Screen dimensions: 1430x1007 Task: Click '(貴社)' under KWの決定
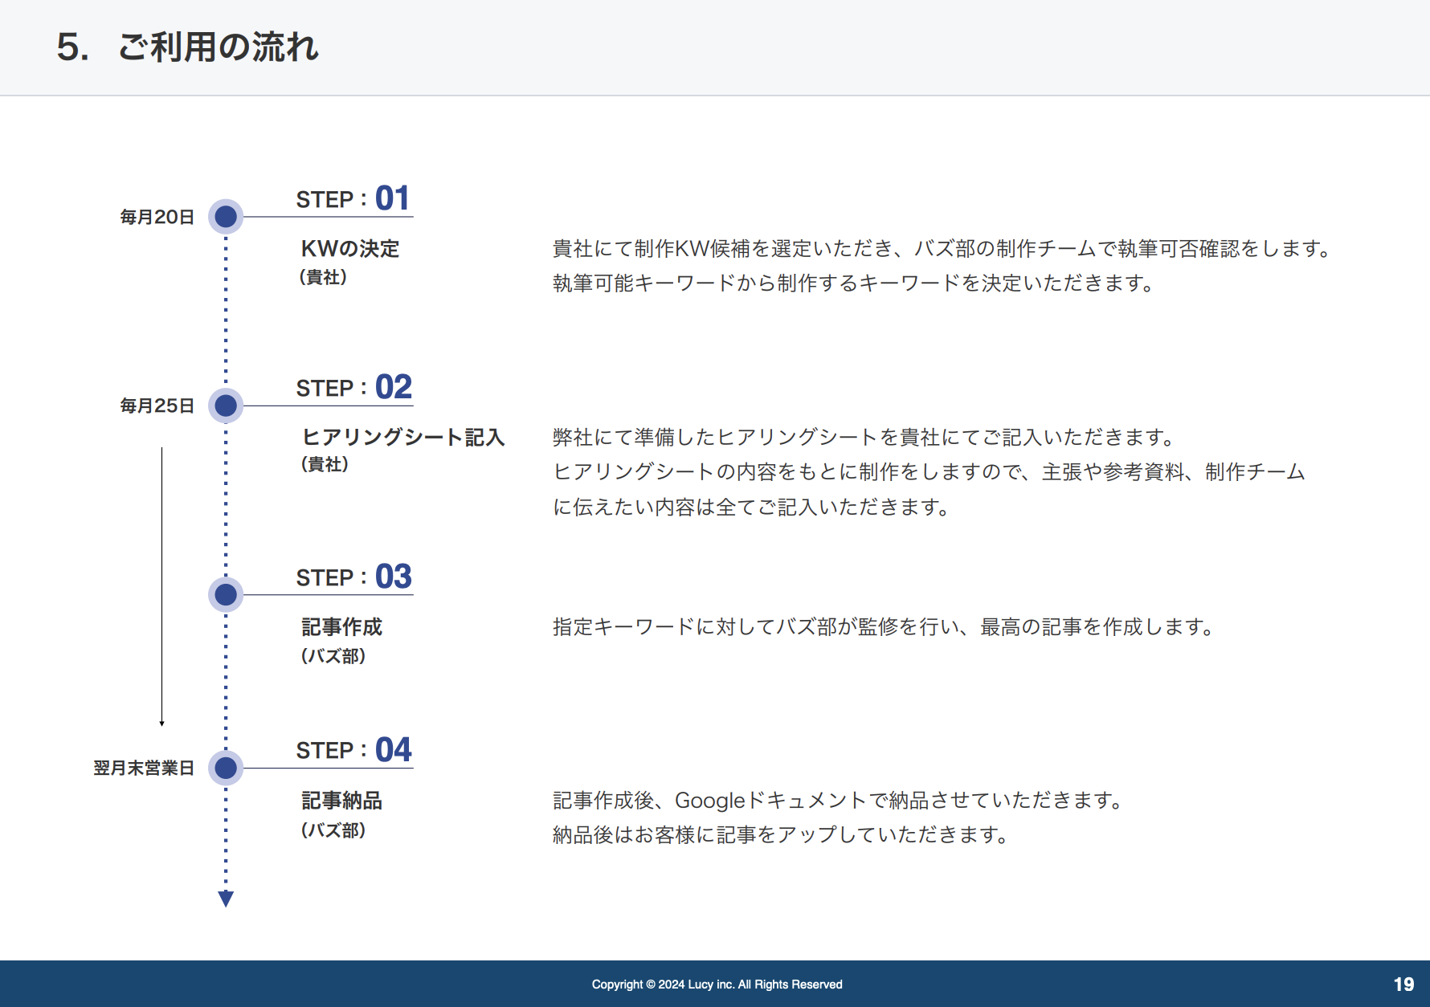(323, 277)
